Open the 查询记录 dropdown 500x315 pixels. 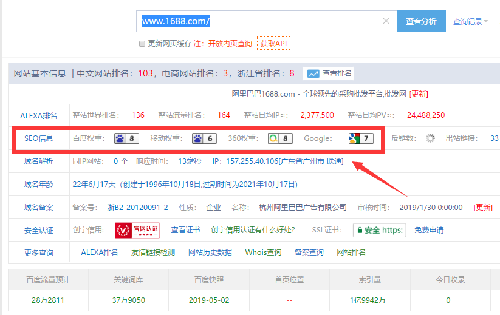pyautogui.click(x=470, y=22)
